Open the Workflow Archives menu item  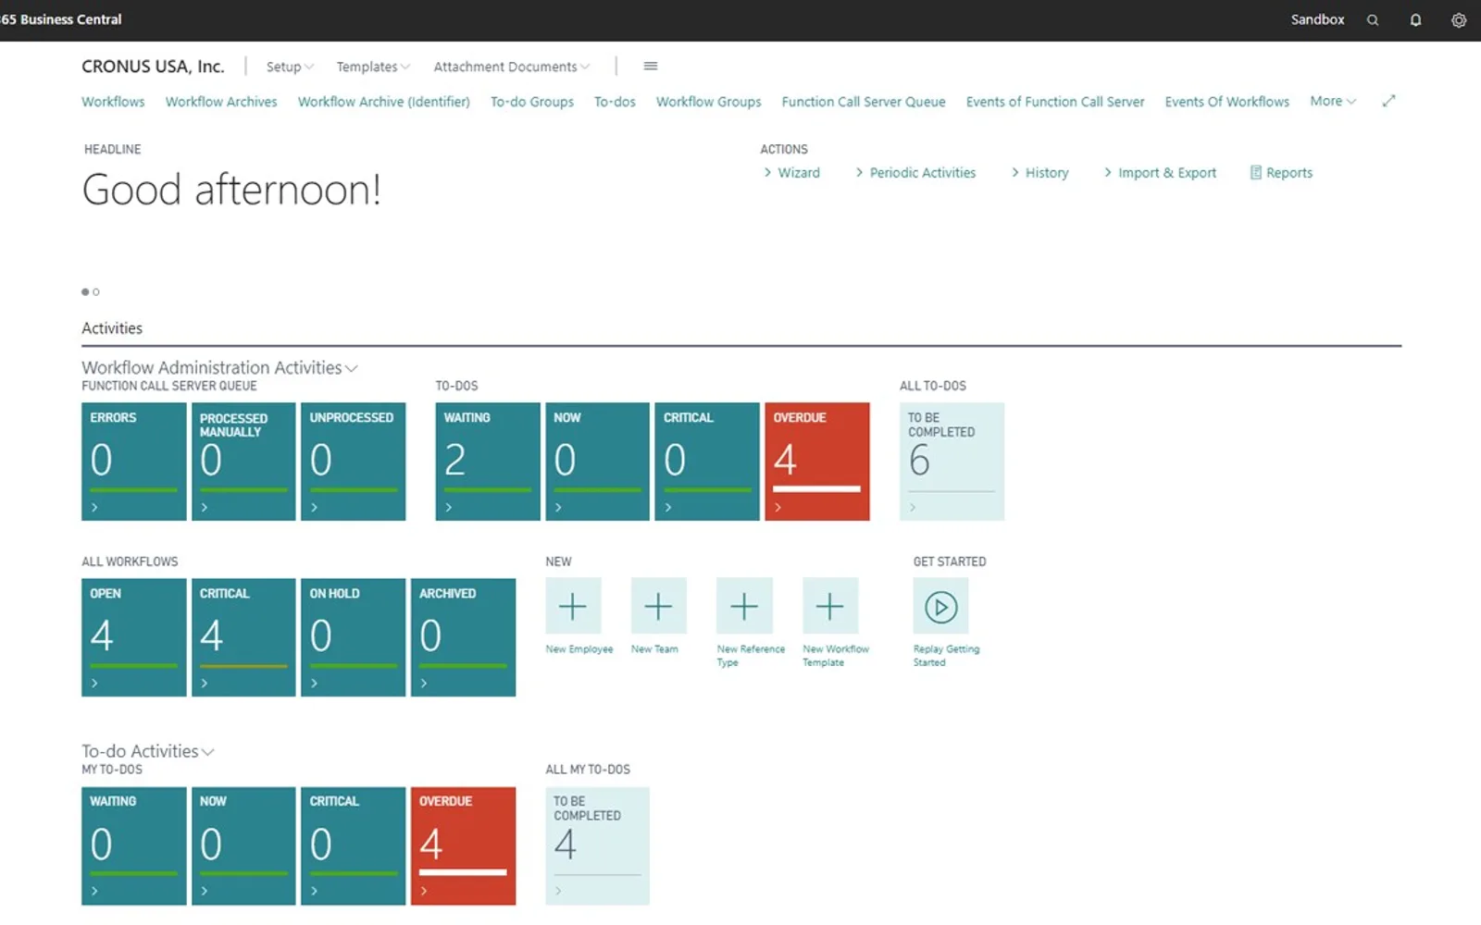click(221, 102)
